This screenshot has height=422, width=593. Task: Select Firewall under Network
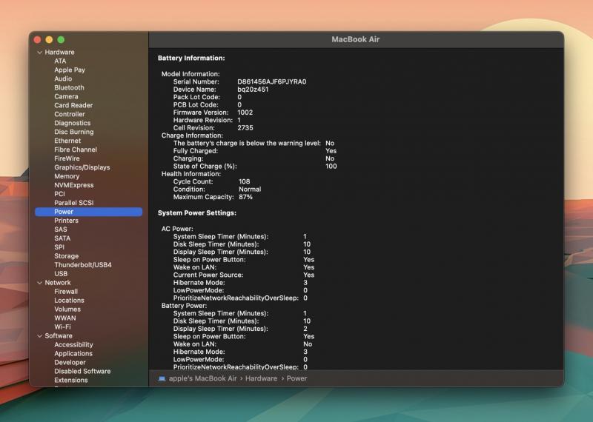coord(66,292)
